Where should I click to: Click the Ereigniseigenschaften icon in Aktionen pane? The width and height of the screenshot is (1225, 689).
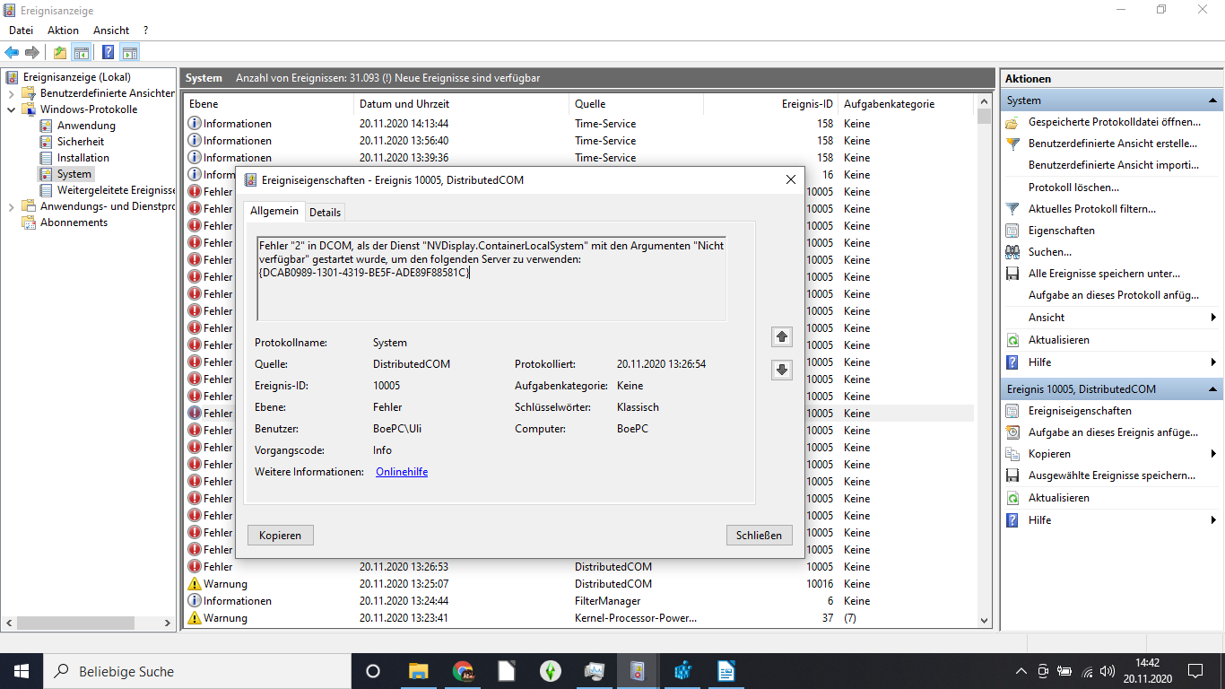coord(1012,411)
